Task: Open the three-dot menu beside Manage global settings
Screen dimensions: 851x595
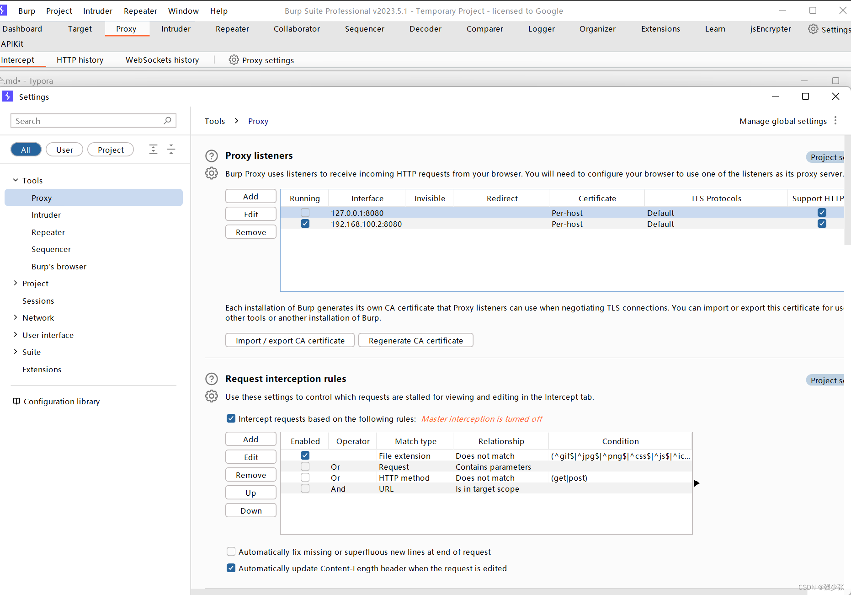Action: pos(835,121)
